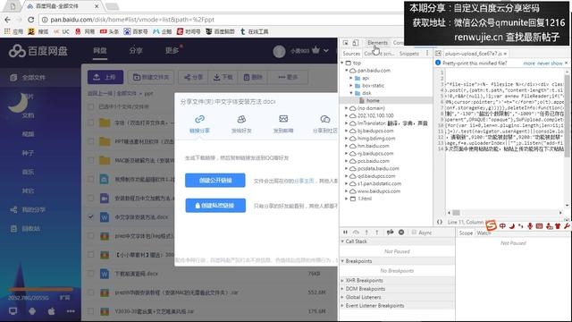Screen dimensions: 572x322
Task: Expand the bj.baidupcs.com tree node
Action: pos(346,131)
